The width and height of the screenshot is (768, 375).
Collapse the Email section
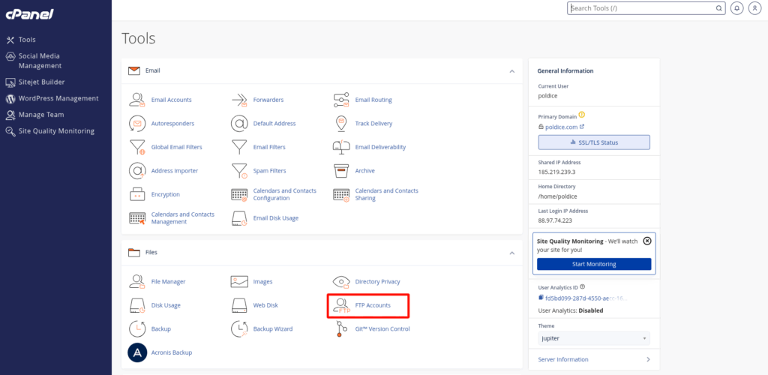pos(512,71)
